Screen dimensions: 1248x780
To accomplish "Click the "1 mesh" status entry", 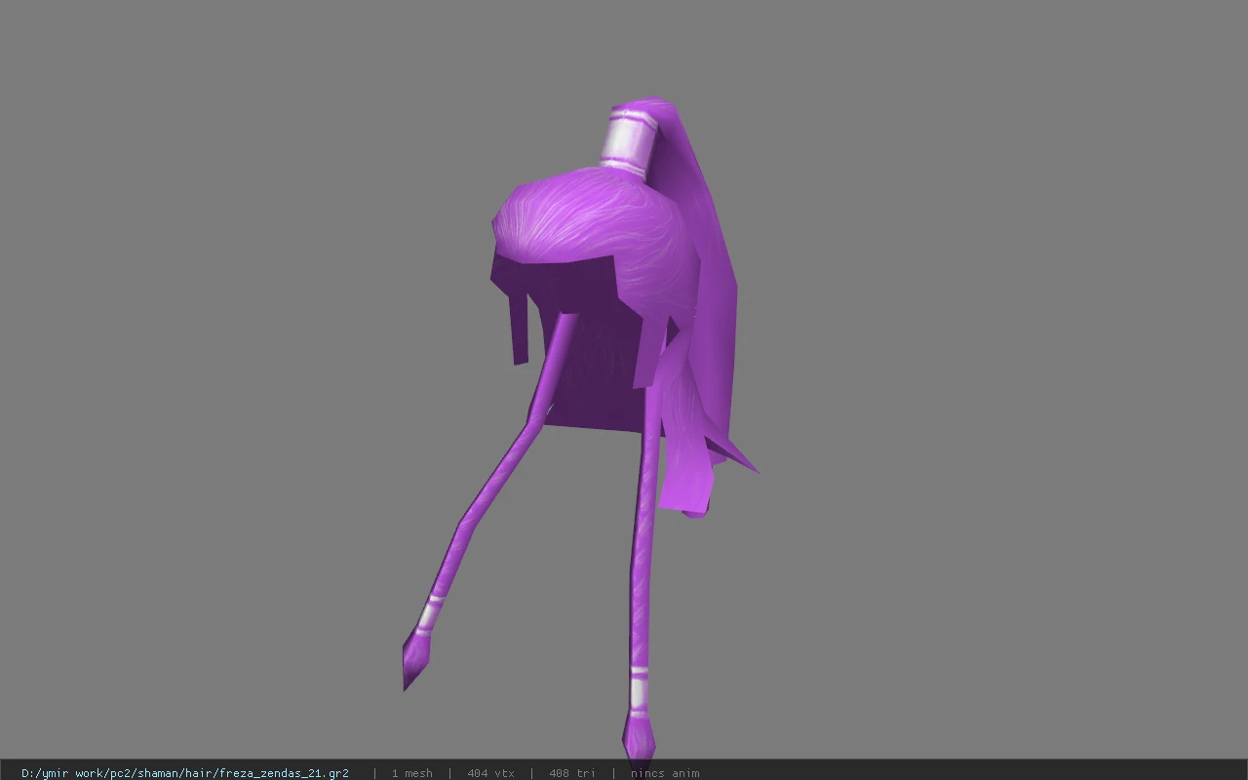I will pos(411,773).
